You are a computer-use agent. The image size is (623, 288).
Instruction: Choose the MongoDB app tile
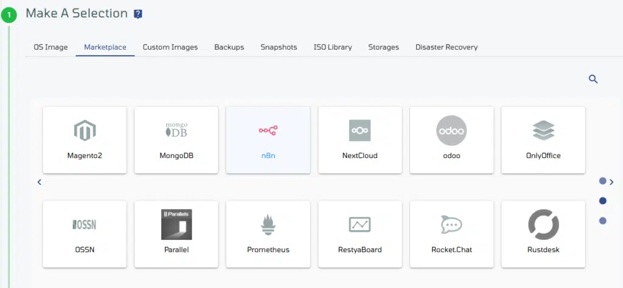click(176, 140)
